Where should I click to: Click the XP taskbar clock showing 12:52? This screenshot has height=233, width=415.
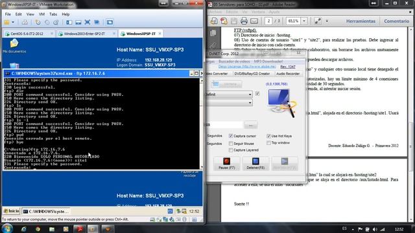click(x=194, y=212)
